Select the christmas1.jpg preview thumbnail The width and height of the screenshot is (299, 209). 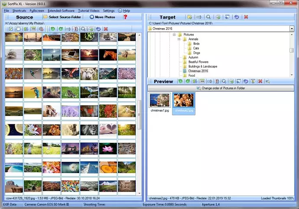pyautogui.click(x=159, y=100)
